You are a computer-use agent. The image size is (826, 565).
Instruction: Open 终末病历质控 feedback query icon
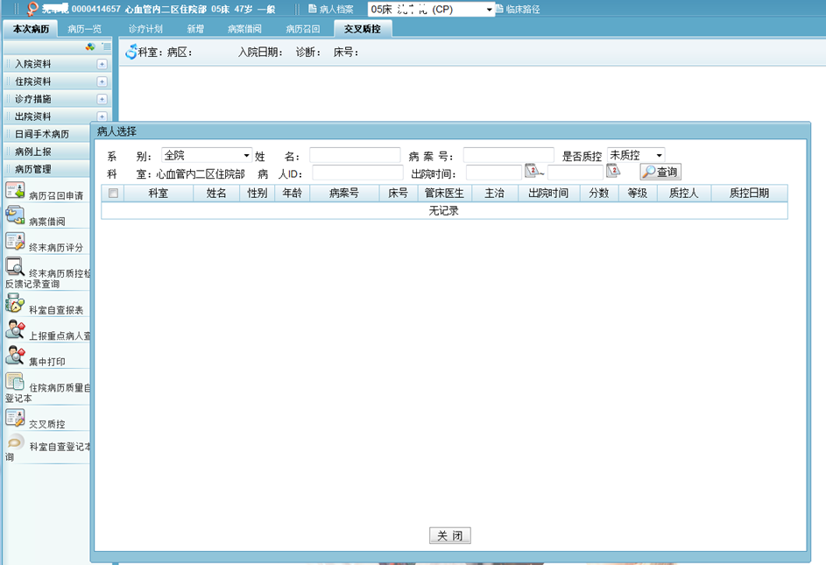(15, 266)
